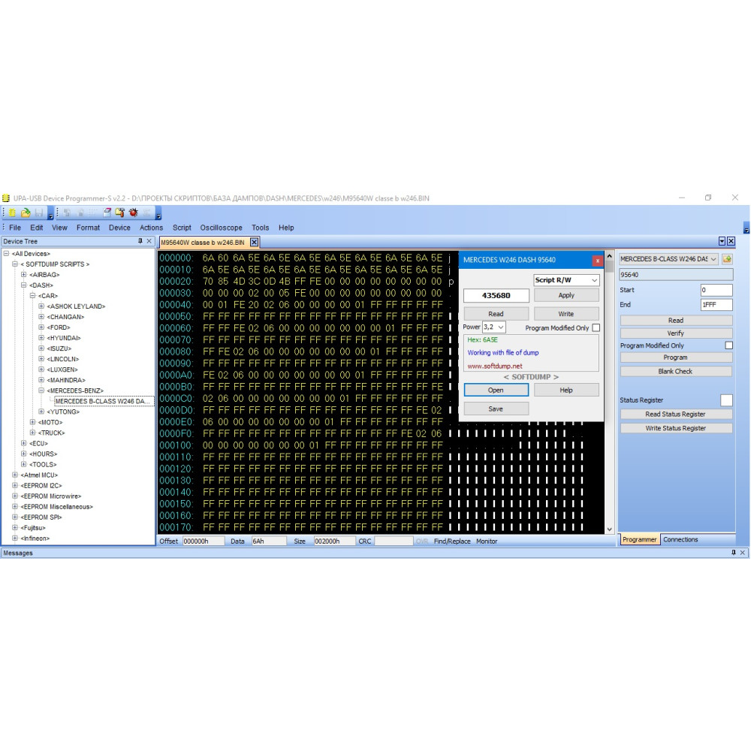Select MERCEDES B-CLASS W246 DA... tree item

[104, 401]
